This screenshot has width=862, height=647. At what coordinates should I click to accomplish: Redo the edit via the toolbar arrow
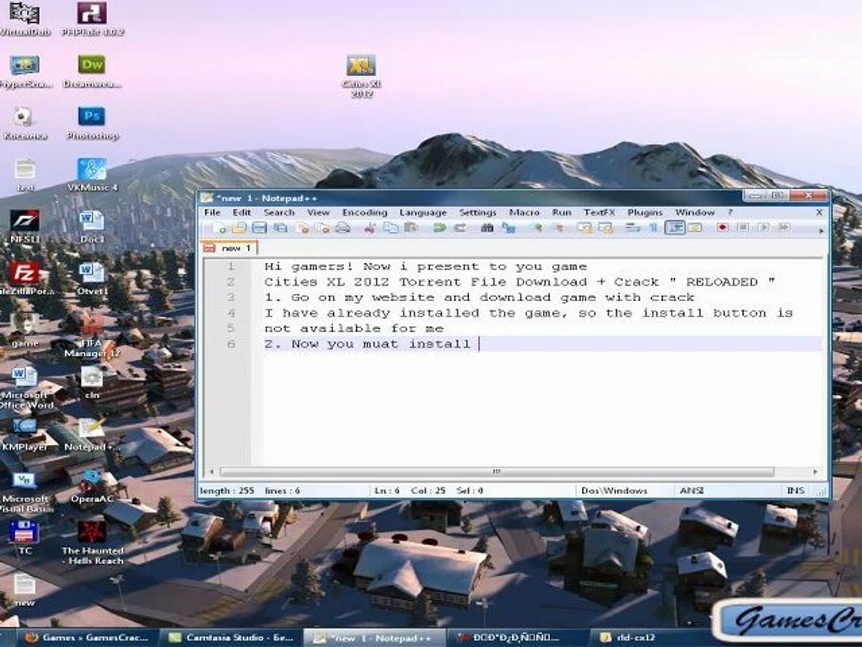[x=460, y=228]
